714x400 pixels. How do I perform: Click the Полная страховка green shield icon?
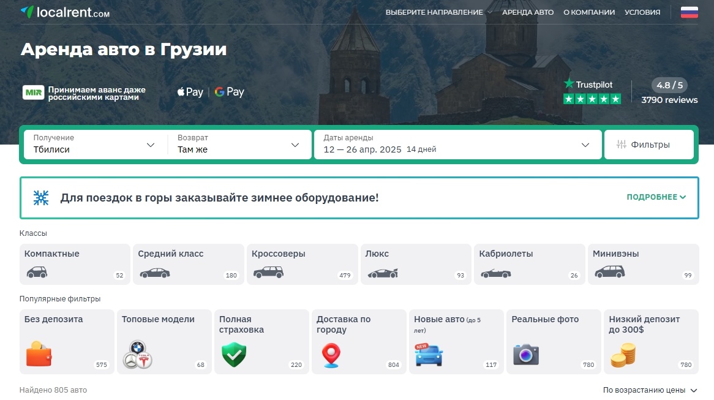[x=233, y=354]
